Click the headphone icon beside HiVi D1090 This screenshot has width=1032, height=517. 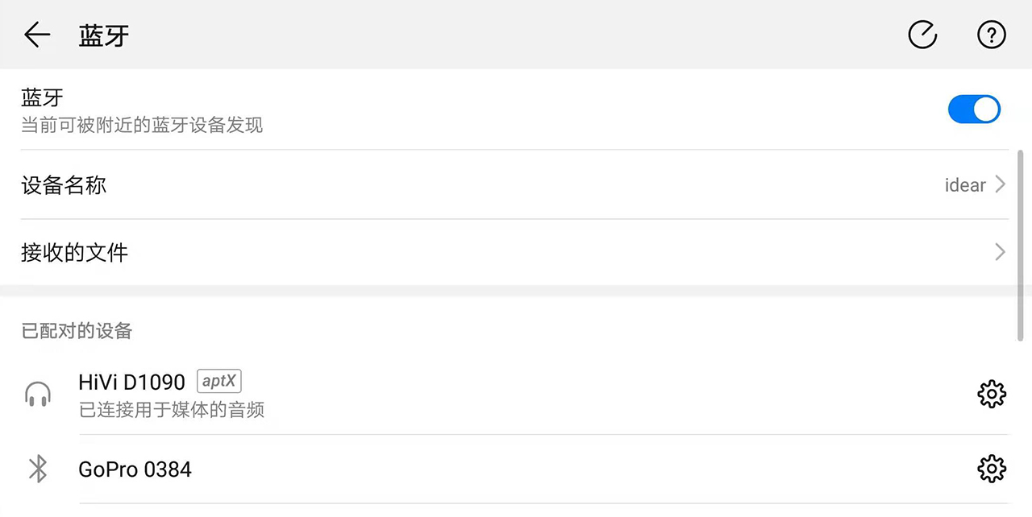pos(38,395)
